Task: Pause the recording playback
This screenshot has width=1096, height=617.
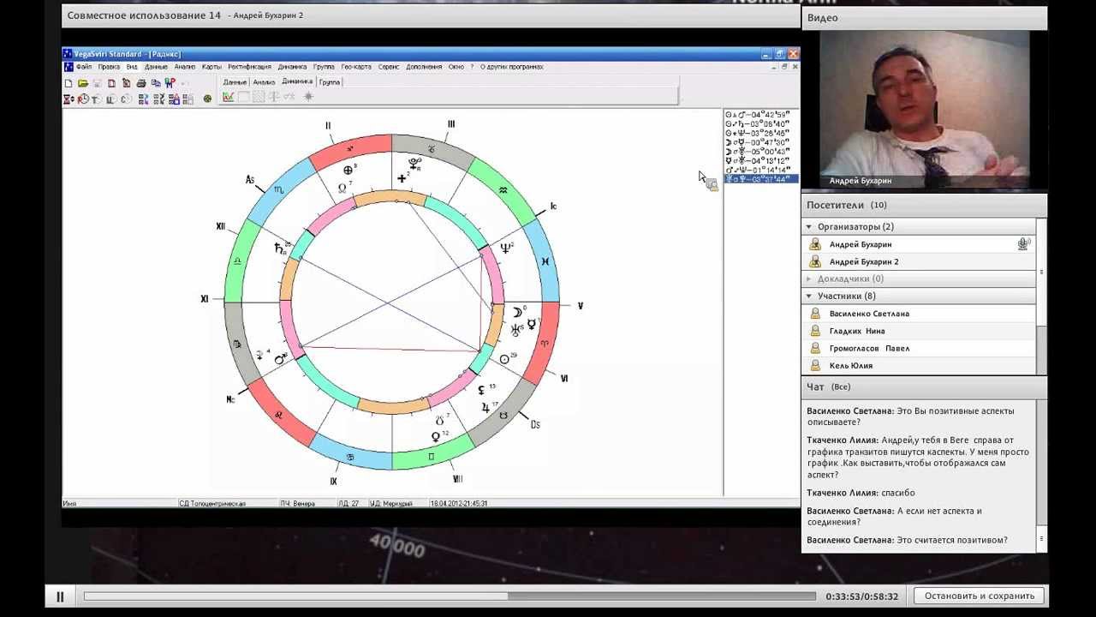Action: click(60, 596)
